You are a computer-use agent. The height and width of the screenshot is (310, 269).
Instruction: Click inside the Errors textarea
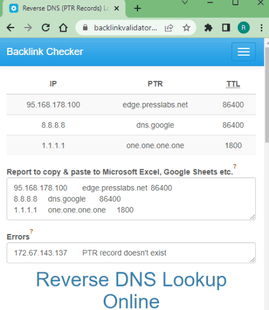131,253
